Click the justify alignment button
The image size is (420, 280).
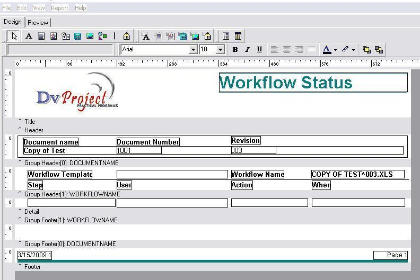click(311, 49)
